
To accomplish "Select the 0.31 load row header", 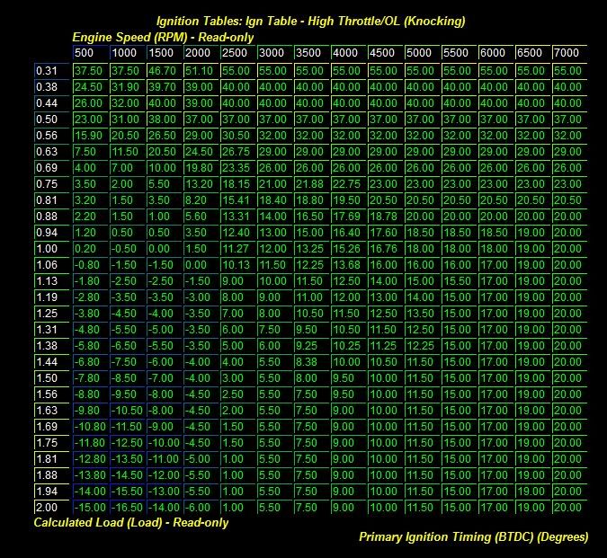I will (47, 71).
